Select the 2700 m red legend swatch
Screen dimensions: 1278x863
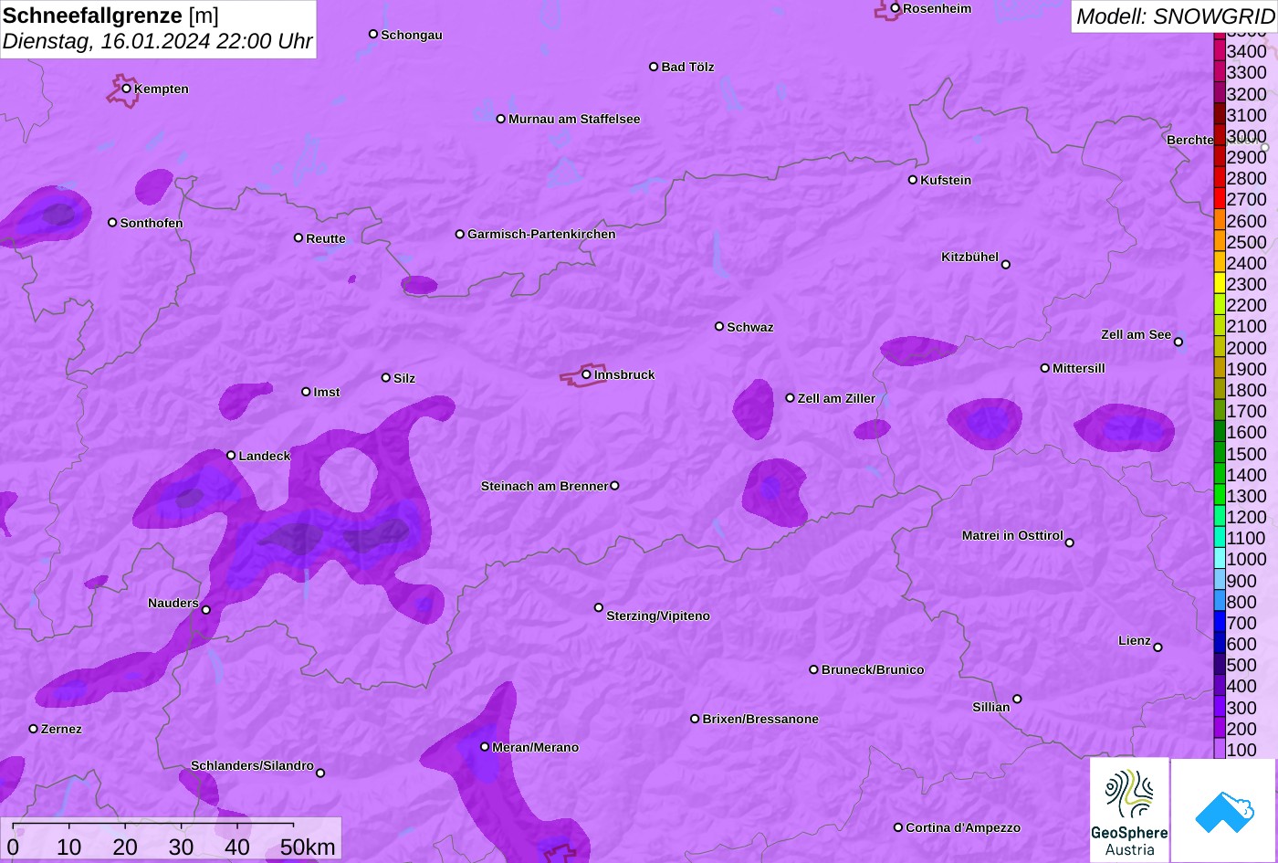click(x=1220, y=199)
